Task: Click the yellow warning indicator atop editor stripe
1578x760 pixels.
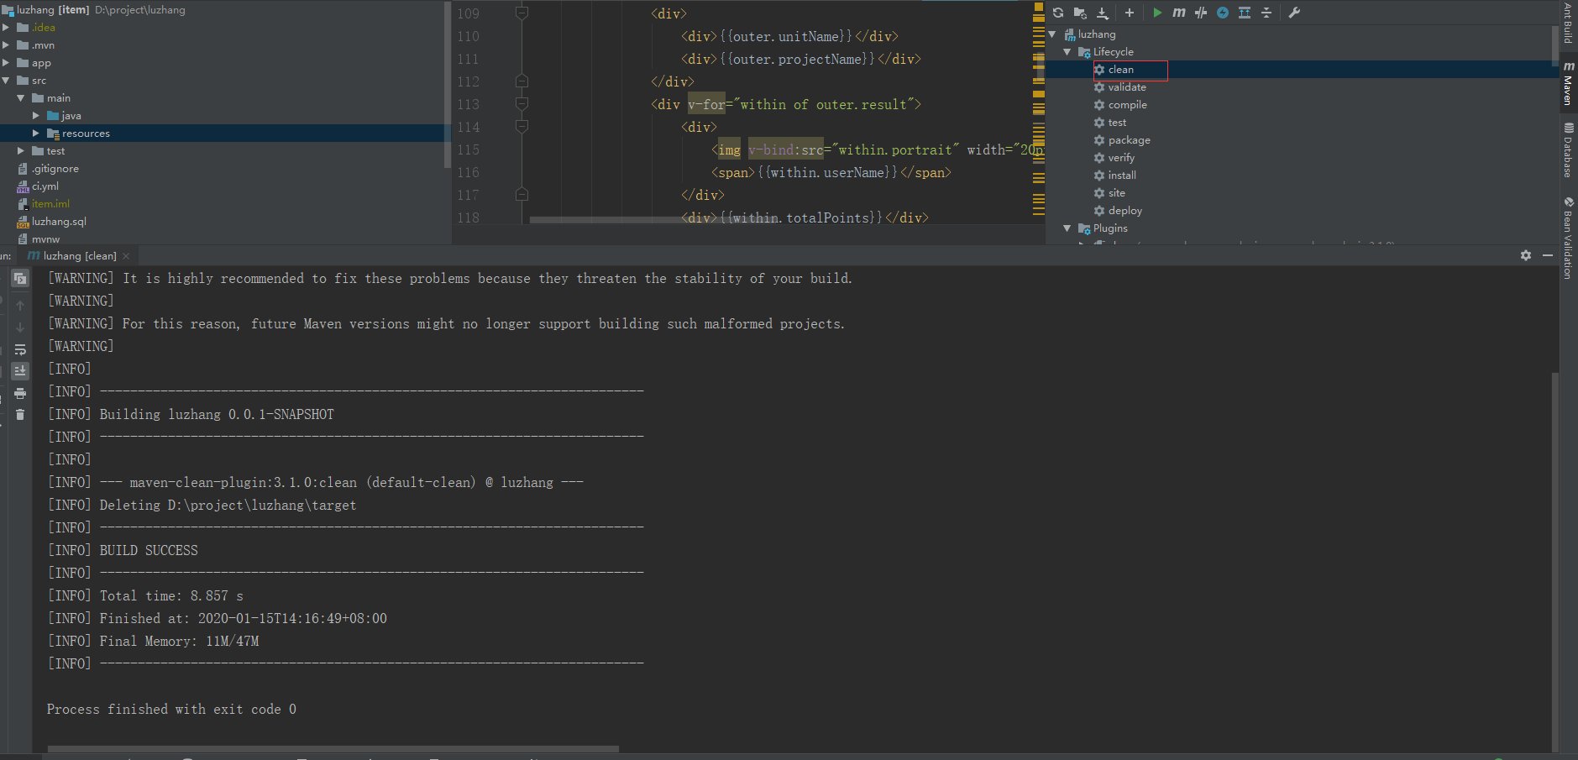Action: [x=1039, y=7]
